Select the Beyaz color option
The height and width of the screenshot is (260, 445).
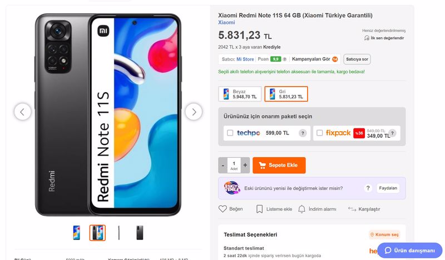point(240,94)
